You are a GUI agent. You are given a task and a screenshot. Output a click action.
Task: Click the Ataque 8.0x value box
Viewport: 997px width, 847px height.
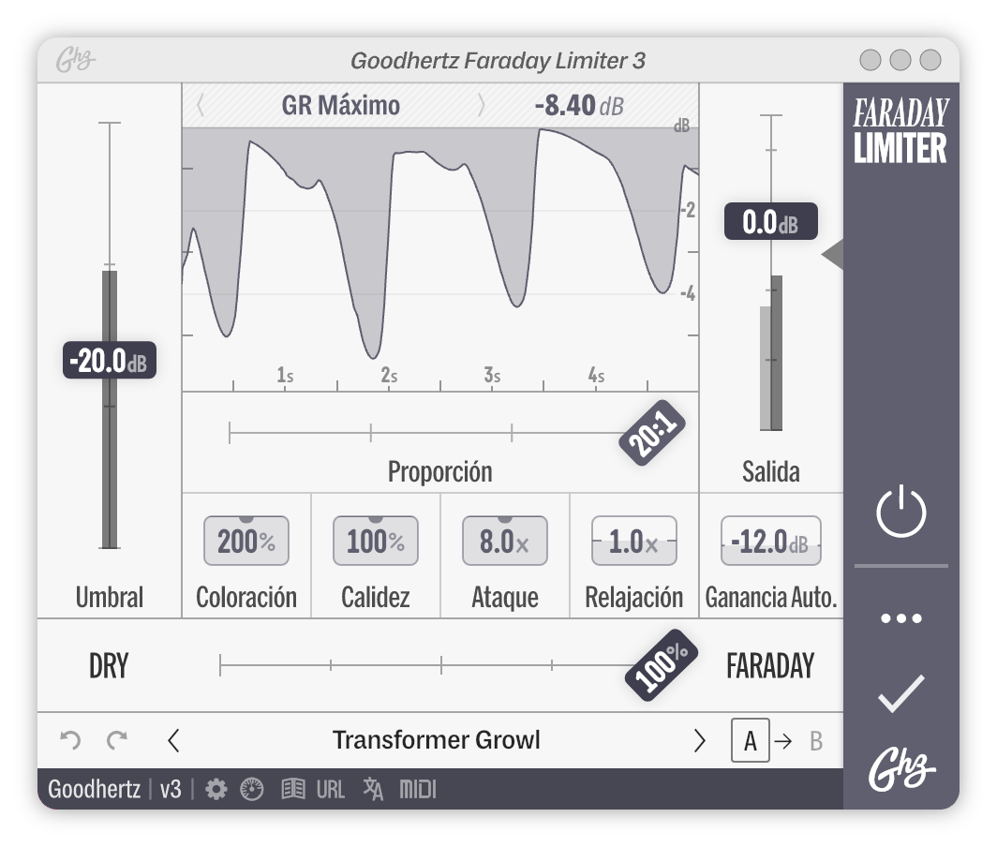coord(505,541)
